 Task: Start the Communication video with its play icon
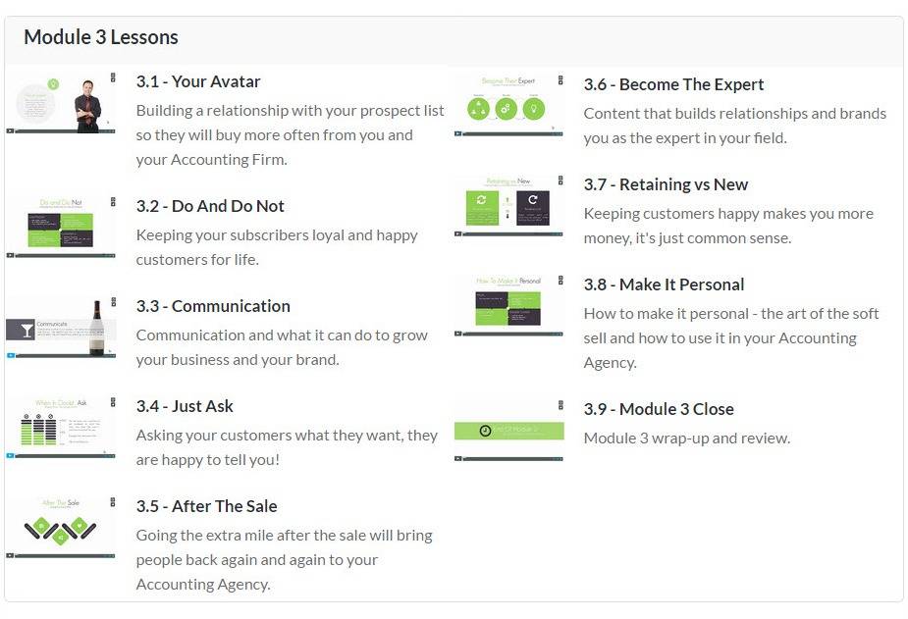11,355
